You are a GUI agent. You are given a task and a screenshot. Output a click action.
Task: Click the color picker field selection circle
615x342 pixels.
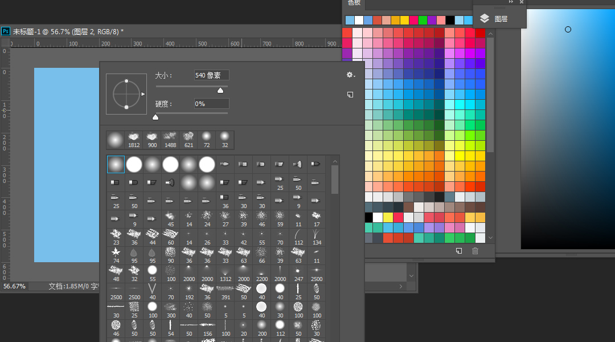(x=568, y=30)
